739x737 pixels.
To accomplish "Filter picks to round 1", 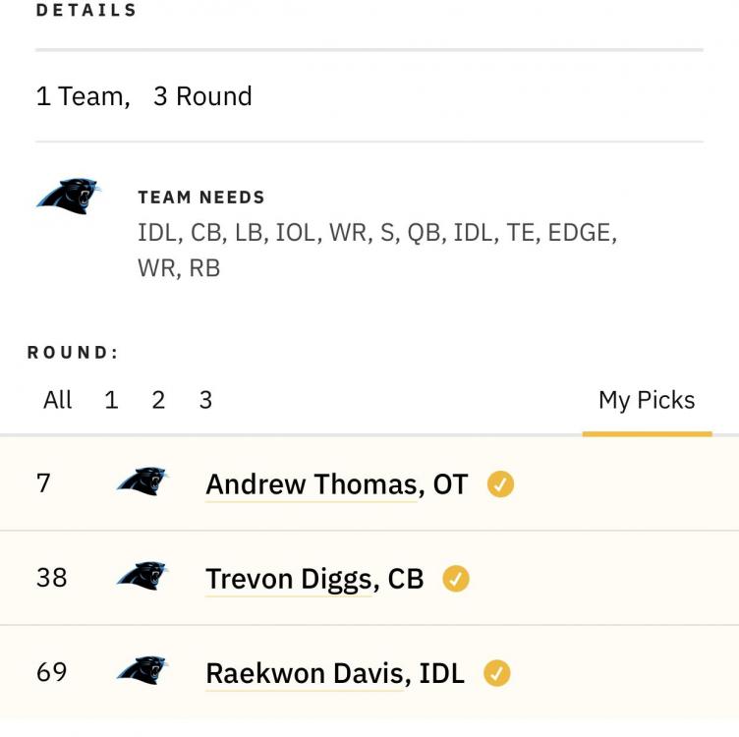I will click(111, 400).
